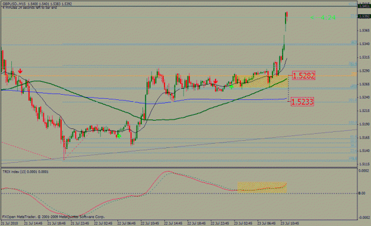This screenshot has height=226, width=371.
Task: Click the 21 Jul 22:45 time label
Action: (80, 223)
